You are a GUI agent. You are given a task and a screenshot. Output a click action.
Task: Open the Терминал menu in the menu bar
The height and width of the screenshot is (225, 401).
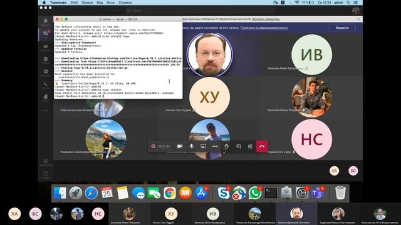(58, 2)
